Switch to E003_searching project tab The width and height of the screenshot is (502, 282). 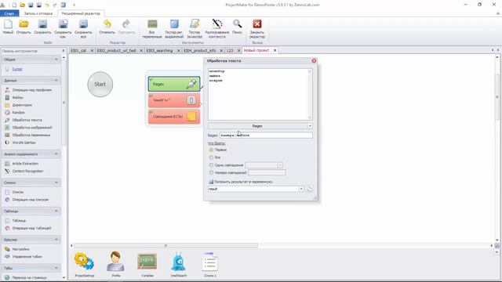click(x=159, y=50)
